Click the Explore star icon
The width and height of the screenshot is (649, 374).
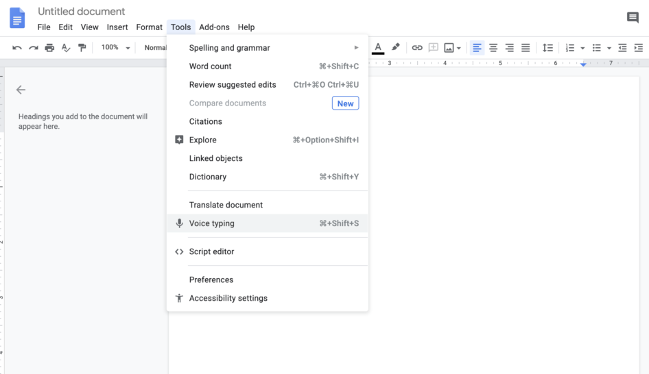(x=179, y=140)
